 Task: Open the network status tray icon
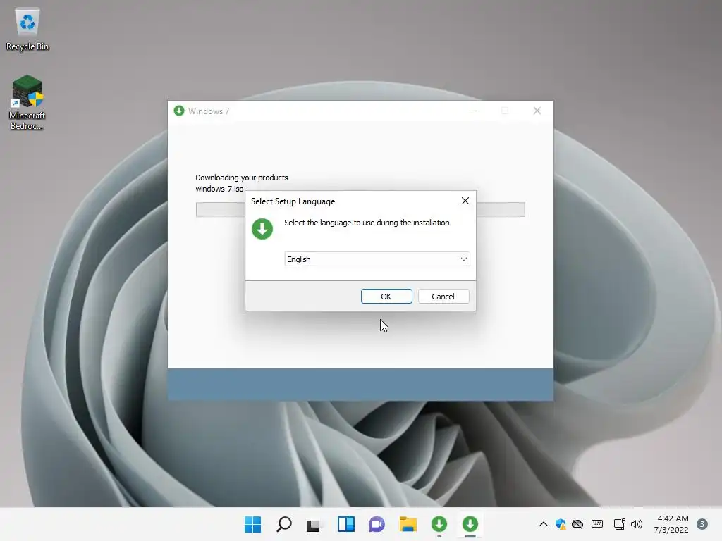pos(619,524)
